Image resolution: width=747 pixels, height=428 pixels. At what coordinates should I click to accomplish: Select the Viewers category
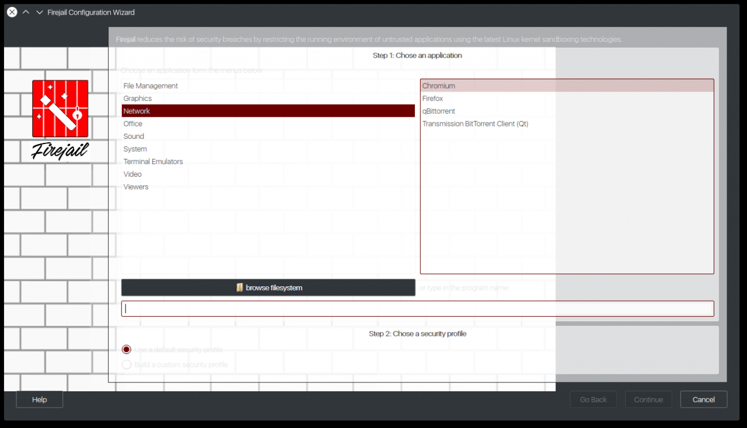tap(268, 187)
